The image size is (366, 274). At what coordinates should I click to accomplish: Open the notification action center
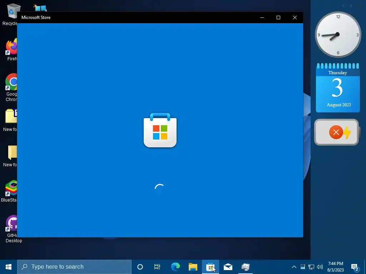click(355, 267)
